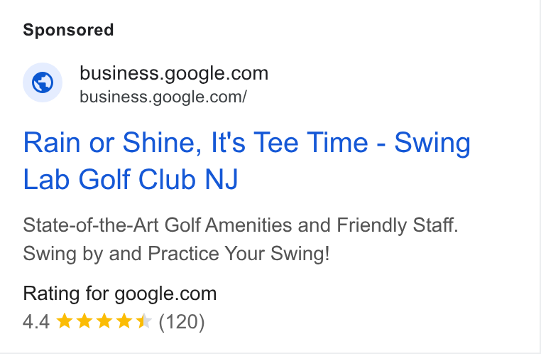Click 'Tee Time' in the ad headline

click(x=311, y=142)
